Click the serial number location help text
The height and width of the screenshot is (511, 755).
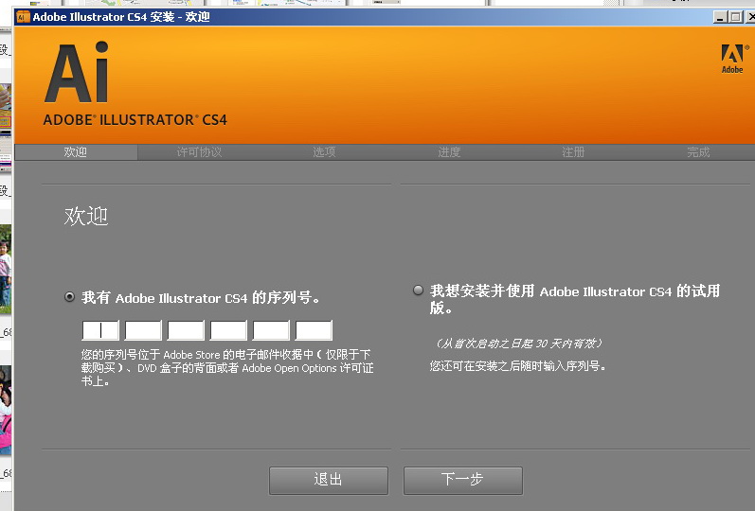point(227,368)
